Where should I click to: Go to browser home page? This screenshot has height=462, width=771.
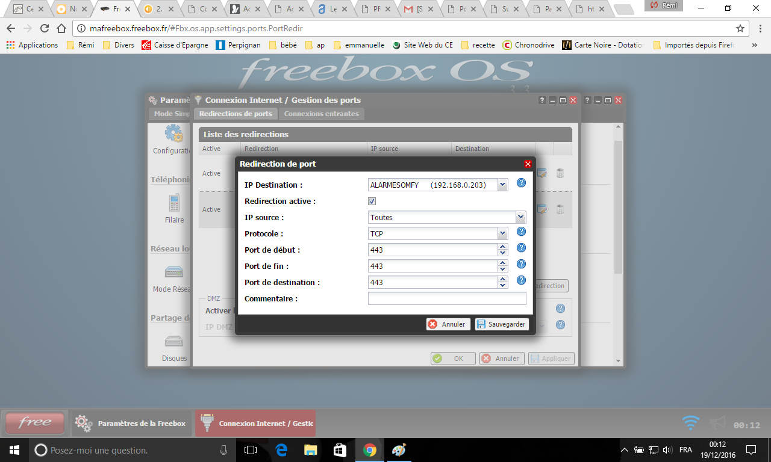(61, 28)
